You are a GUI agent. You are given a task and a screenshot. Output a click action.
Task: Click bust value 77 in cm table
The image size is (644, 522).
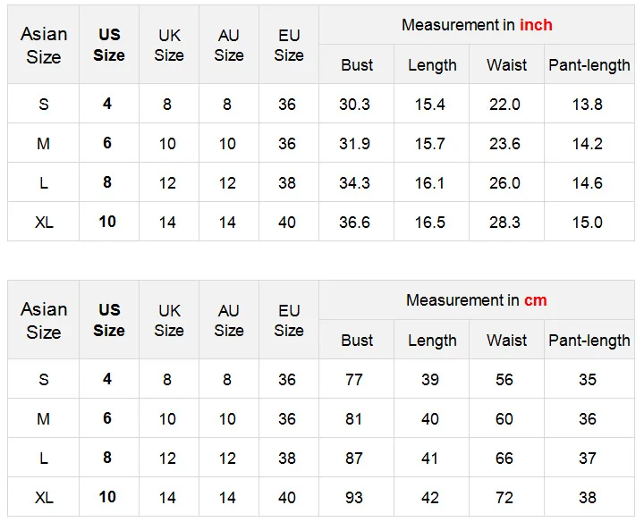[x=354, y=380]
